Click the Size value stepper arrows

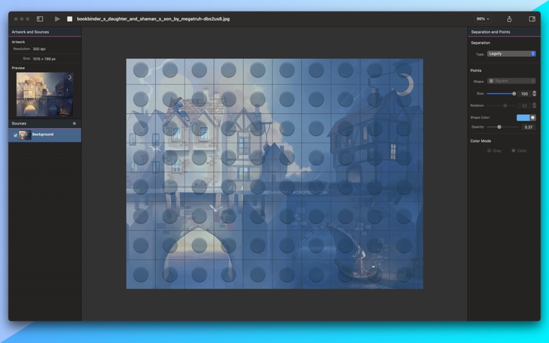pyautogui.click(x=535, y=93)
